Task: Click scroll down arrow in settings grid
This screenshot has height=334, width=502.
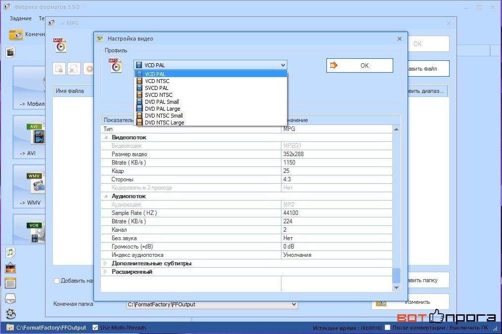Action: click(396, 288)
